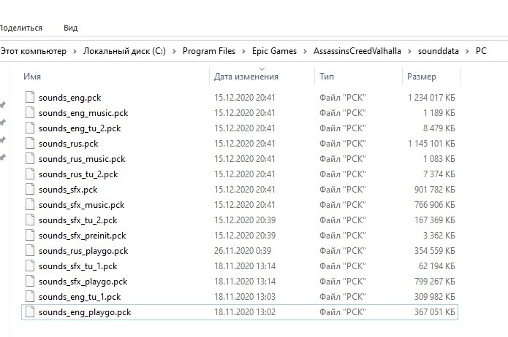508x337 pixels.
Task: Click file icon of sounds_rus_playgo.pck
Action: pyautogui.click(x=30, y=250)
